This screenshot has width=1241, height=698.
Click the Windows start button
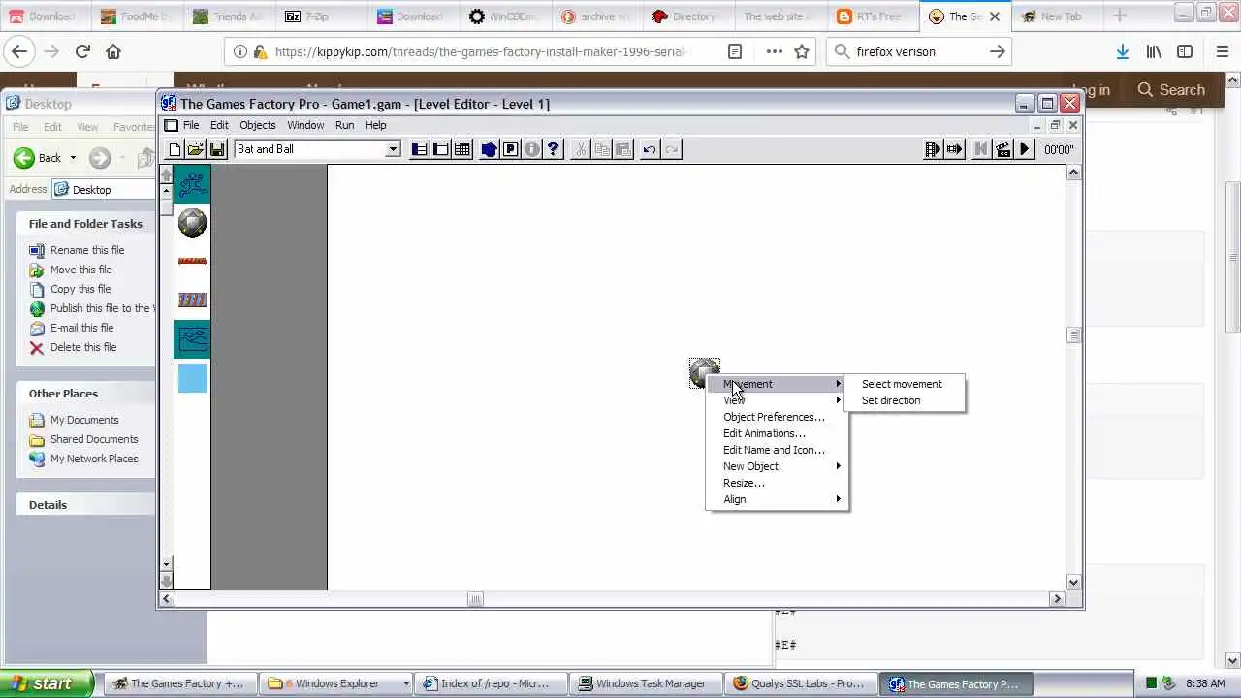[48, 683]
